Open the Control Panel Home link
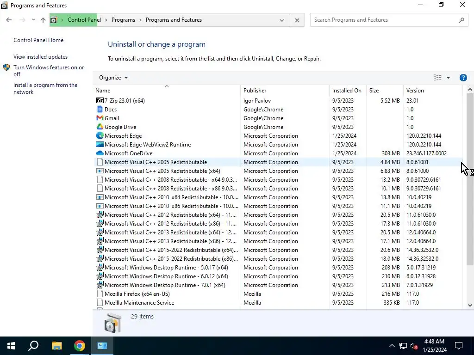Image resolution: width=474 pixels, height=355 pixels. (38, 40)
